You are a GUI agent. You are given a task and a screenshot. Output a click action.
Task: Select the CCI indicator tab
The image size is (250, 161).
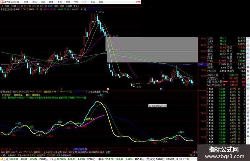[x=31, y=152]
